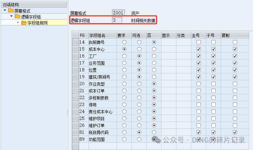Click the FG column header
The width and height of the screenshot is (253, 150).
pos(84,35)
